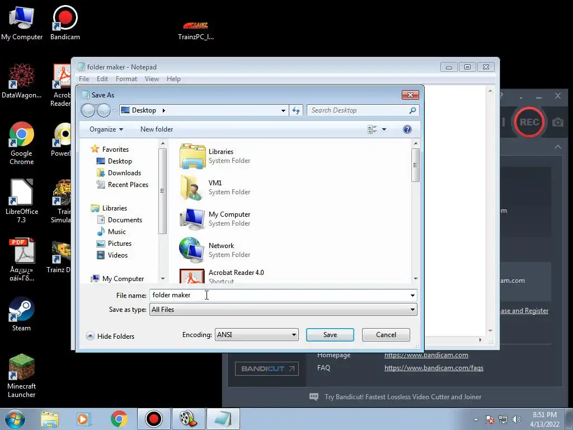Open the bandicam.com/faqs link

pyautogui.click(x=434, y=367)
